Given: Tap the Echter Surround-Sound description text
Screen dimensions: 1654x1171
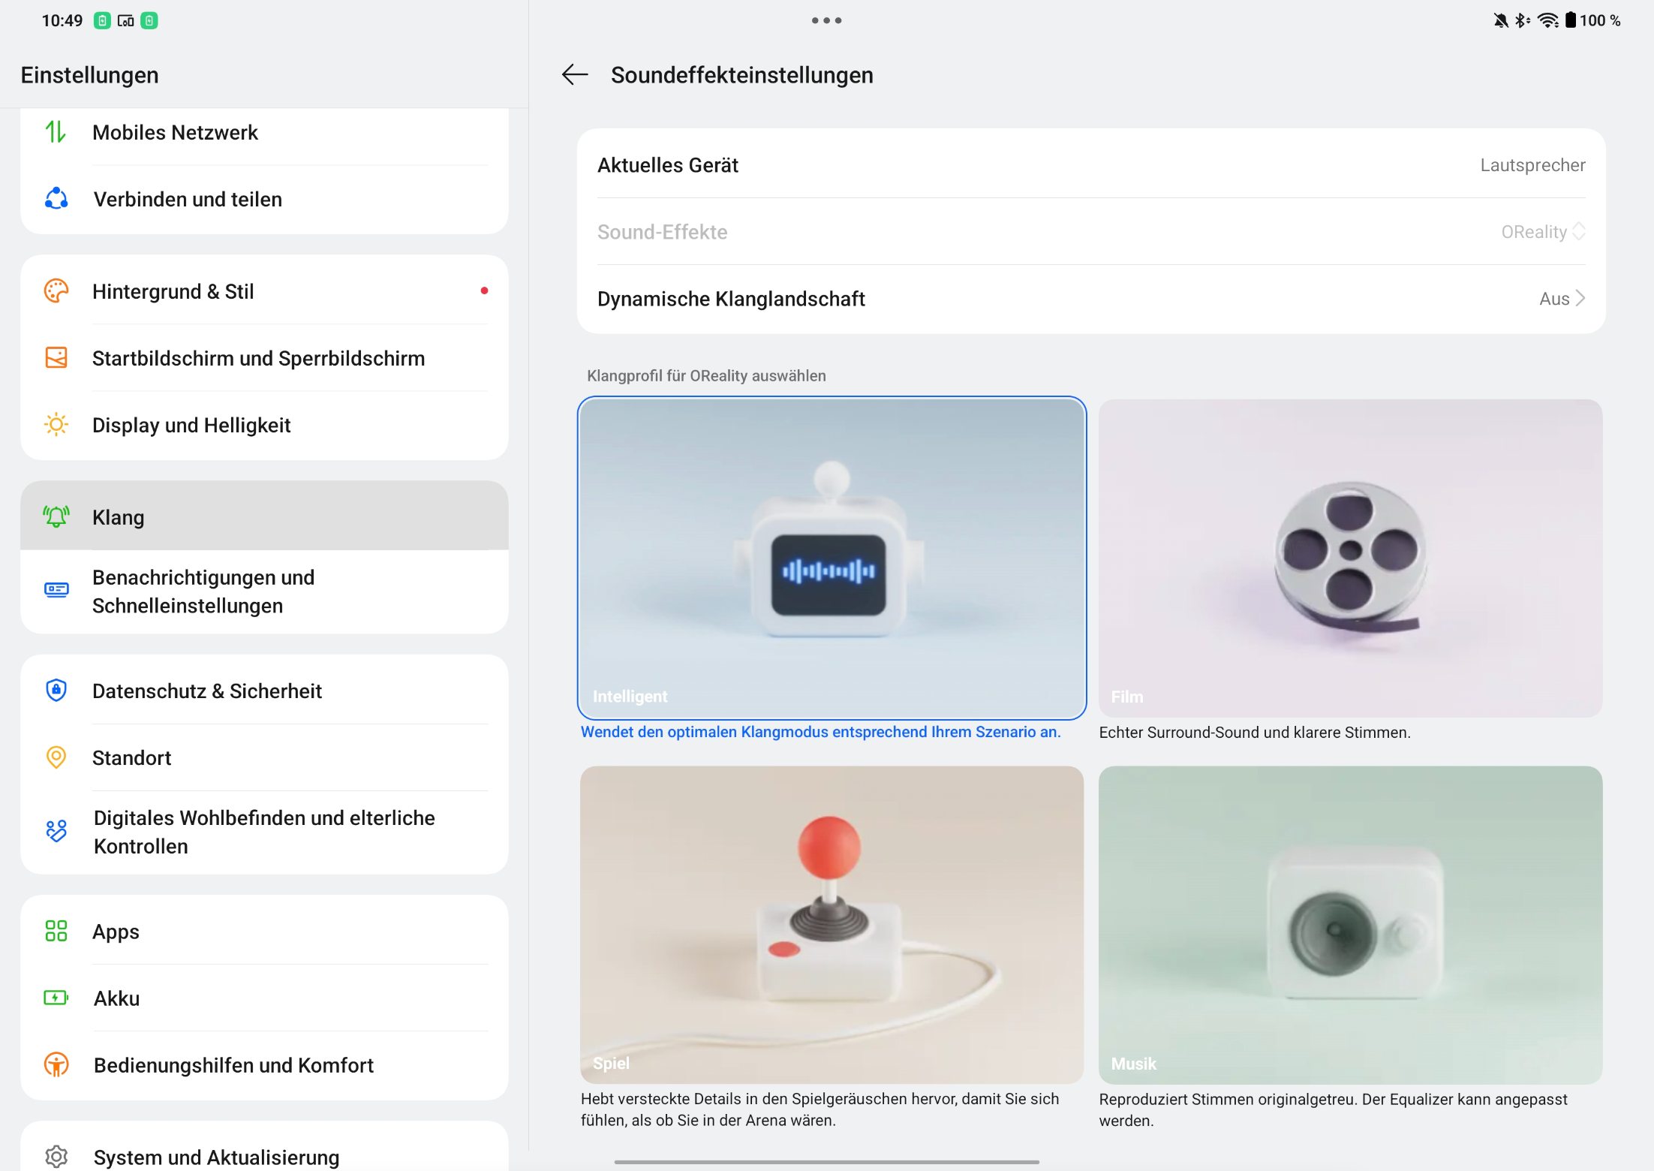Looking at the screenshot, I should [1255, 732].
